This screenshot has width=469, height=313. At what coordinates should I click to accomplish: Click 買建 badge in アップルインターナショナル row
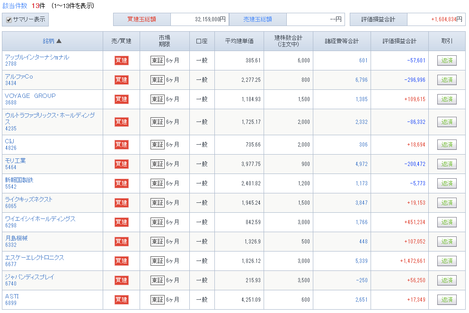point(122,61)
